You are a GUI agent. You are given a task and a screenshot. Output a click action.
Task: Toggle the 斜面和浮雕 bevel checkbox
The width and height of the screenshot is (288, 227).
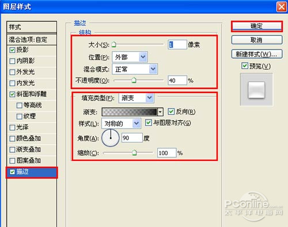[x=12, y=94]
